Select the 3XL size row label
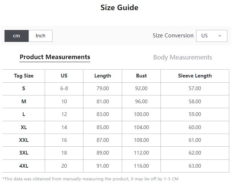The height and width of the screenshot is (186, 233). pyautogui.click(x=24, y=153)
